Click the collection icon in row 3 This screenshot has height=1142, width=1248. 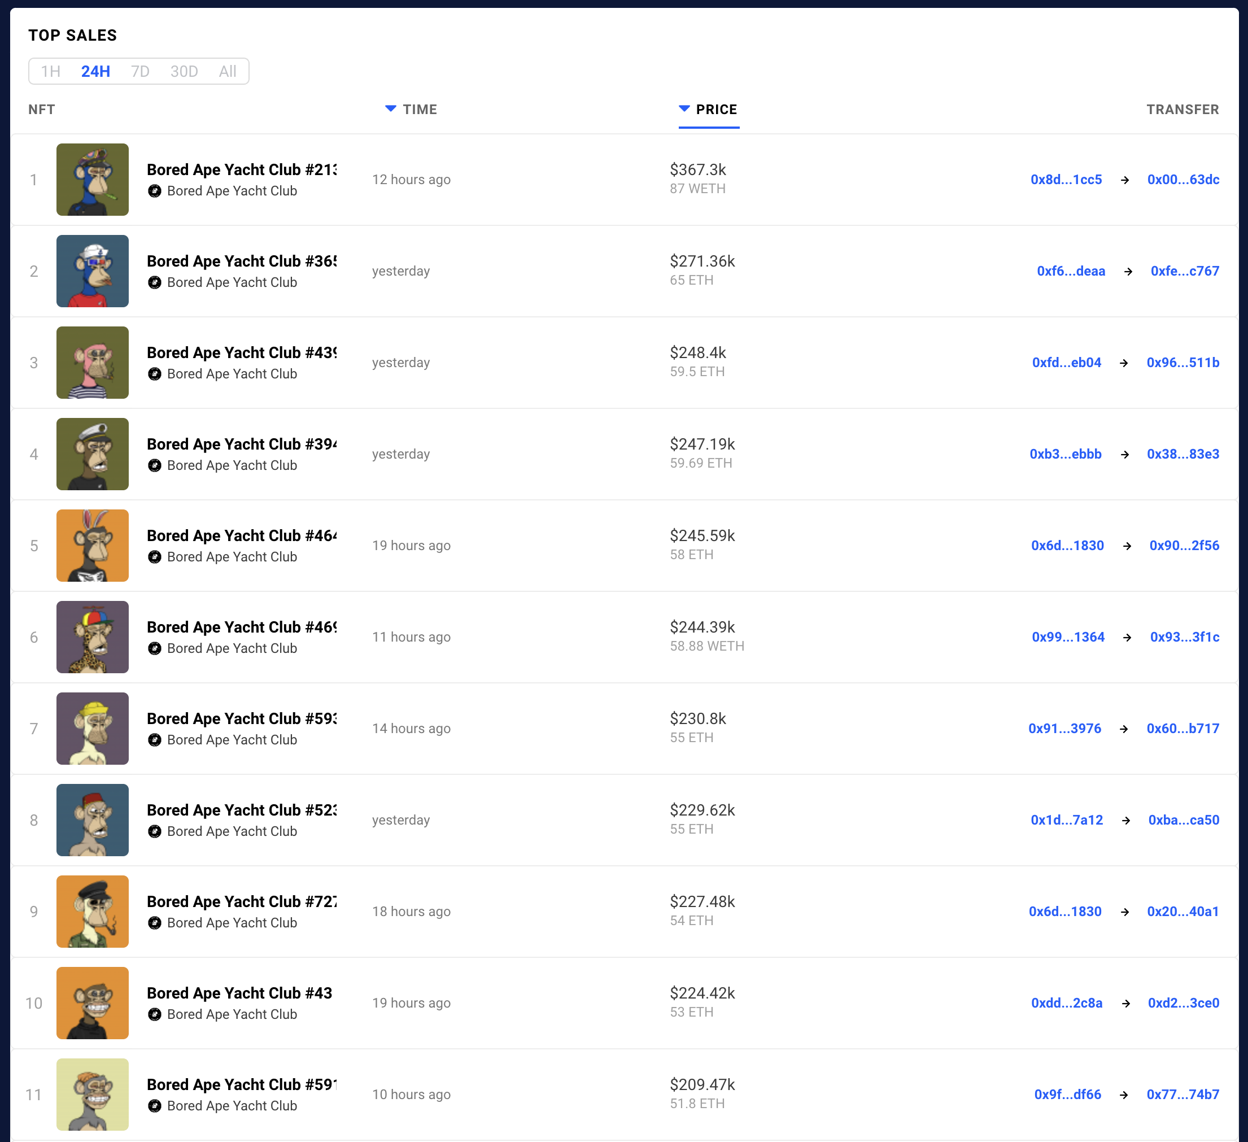coord(155,374)
